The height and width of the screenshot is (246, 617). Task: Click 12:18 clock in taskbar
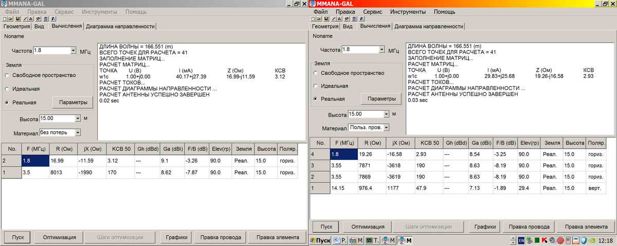click(x=605, y=240)
